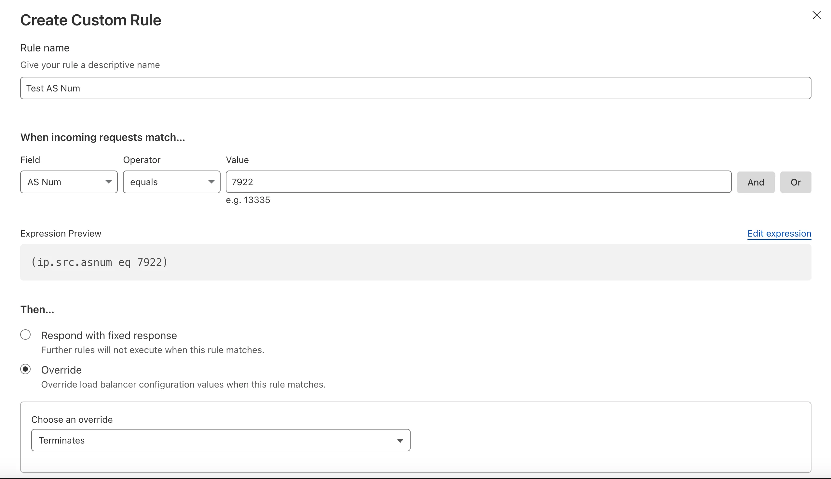Choose a different override than Terminates
The image size is (831, 479).
(x=221, y=440)
